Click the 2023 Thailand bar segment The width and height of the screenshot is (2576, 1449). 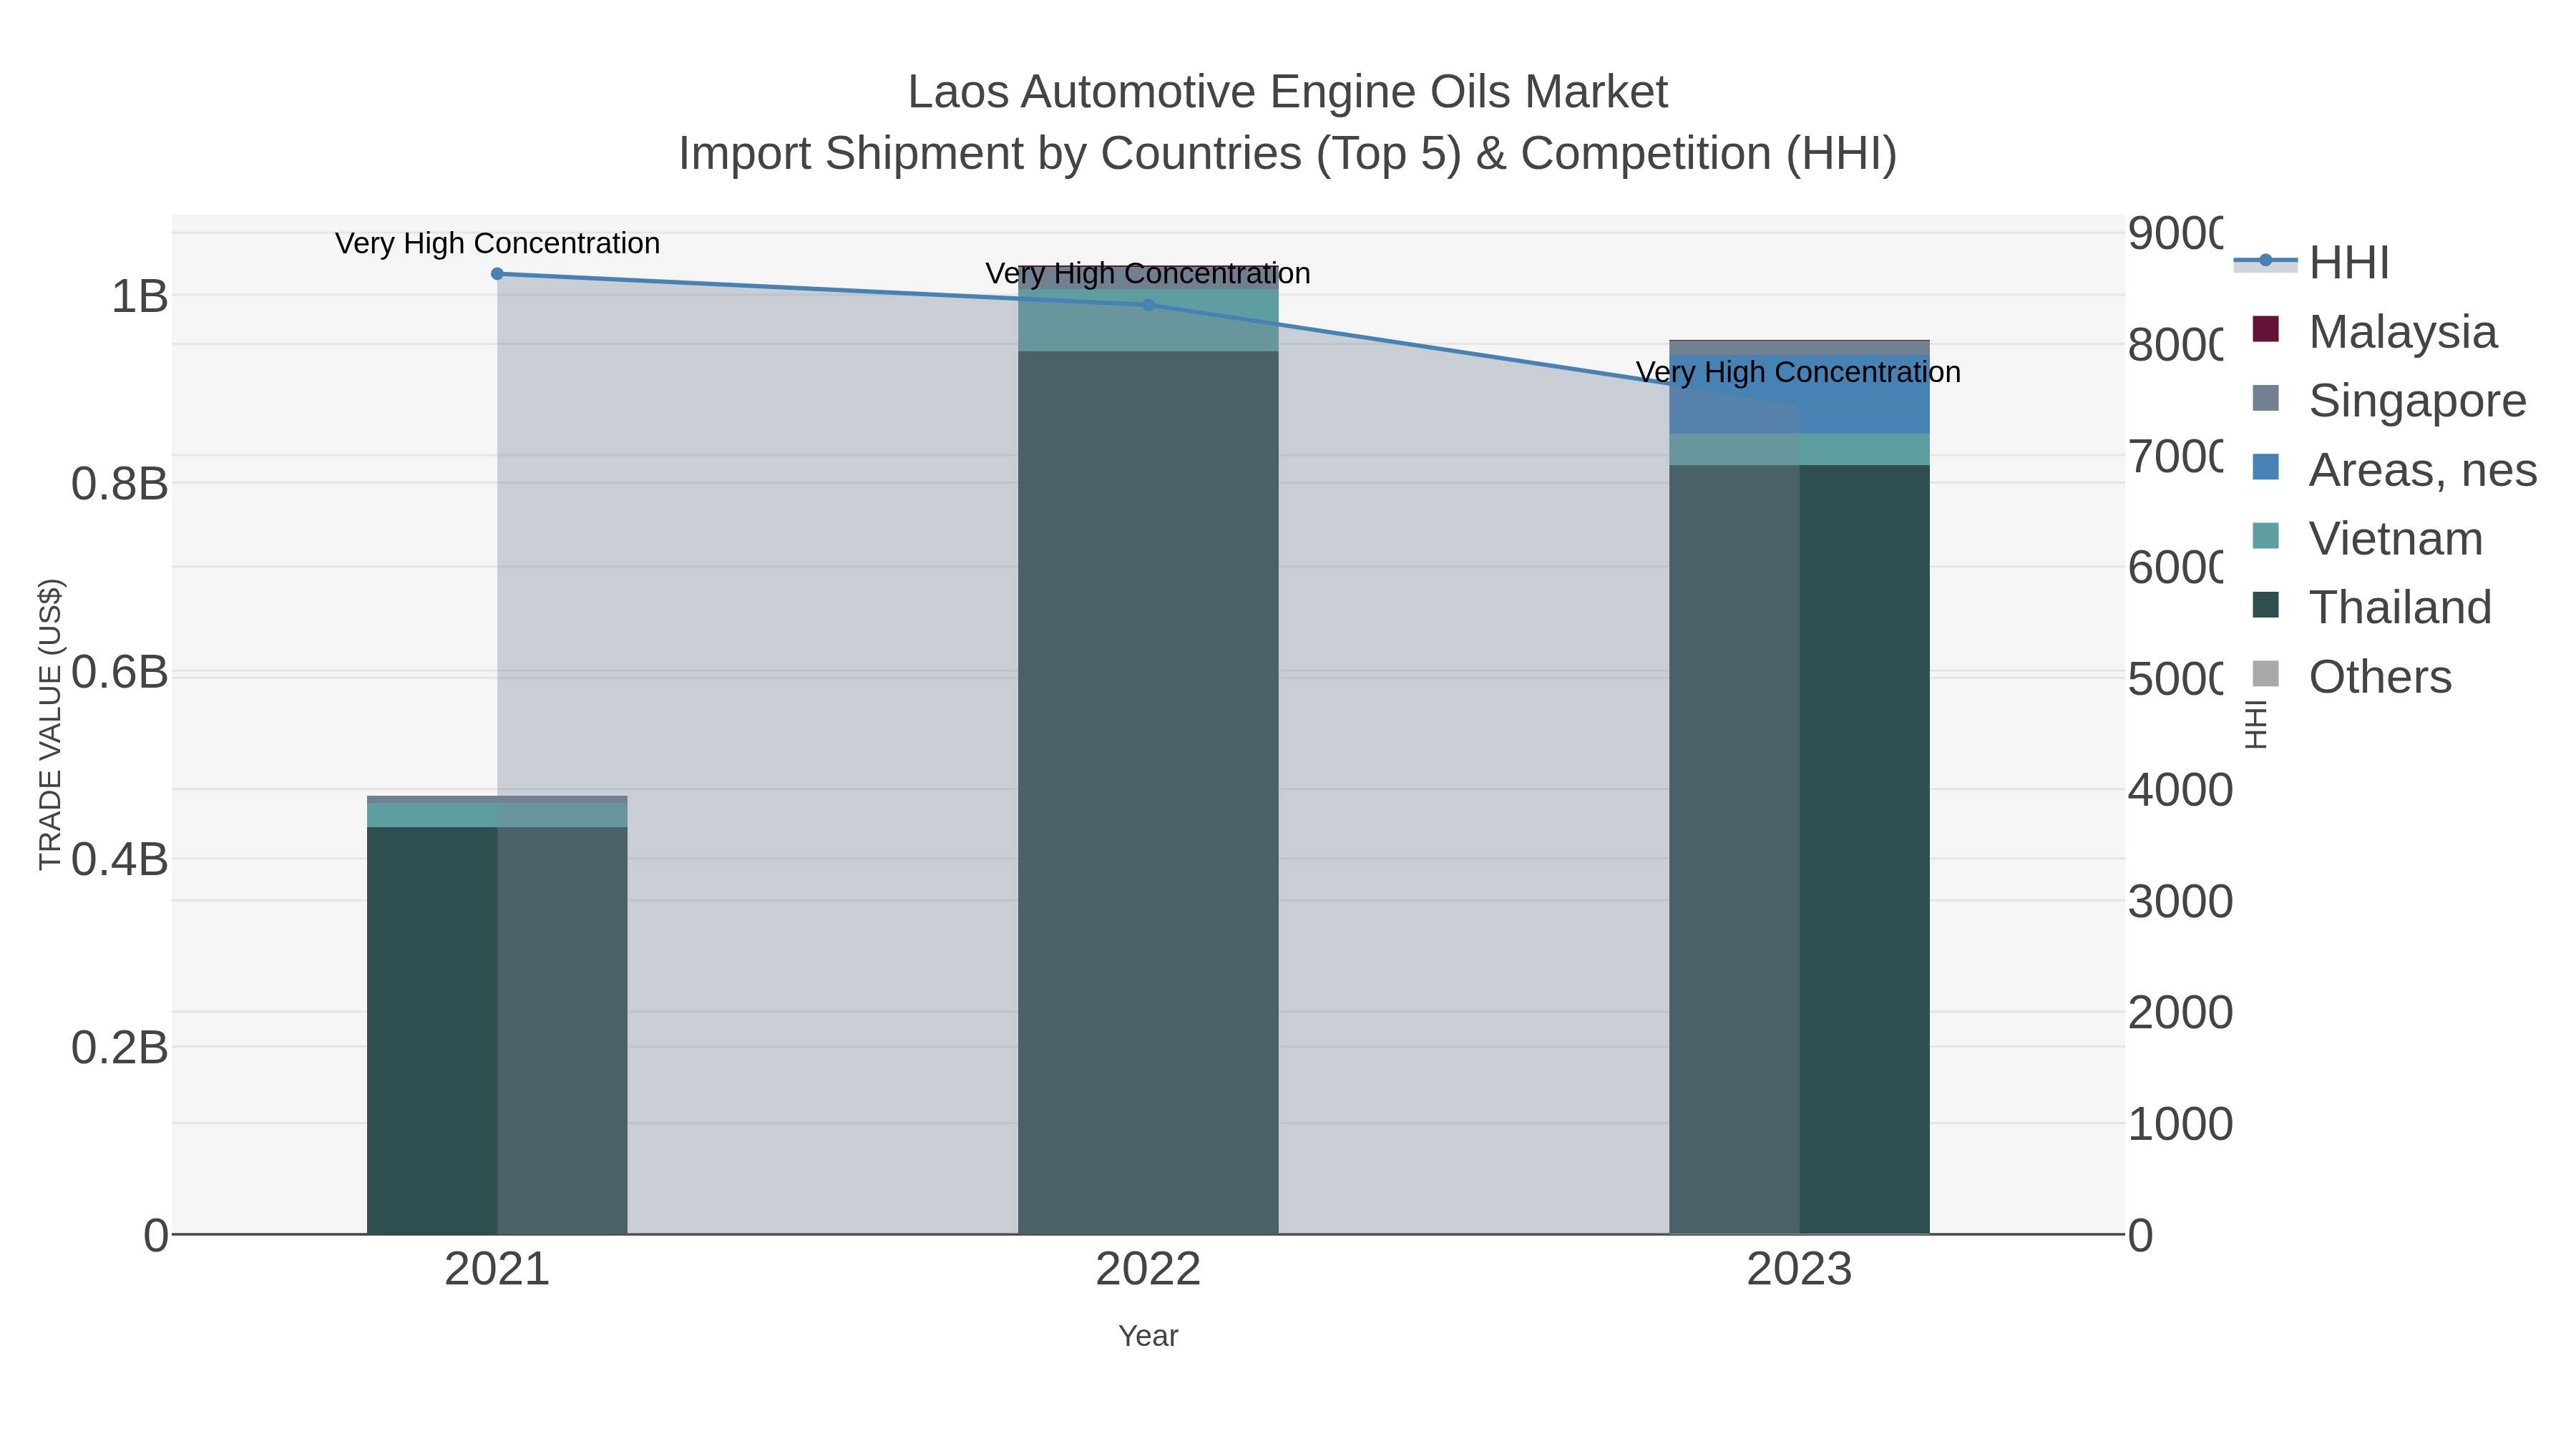pyautogui.click(x=1799, y=849)
